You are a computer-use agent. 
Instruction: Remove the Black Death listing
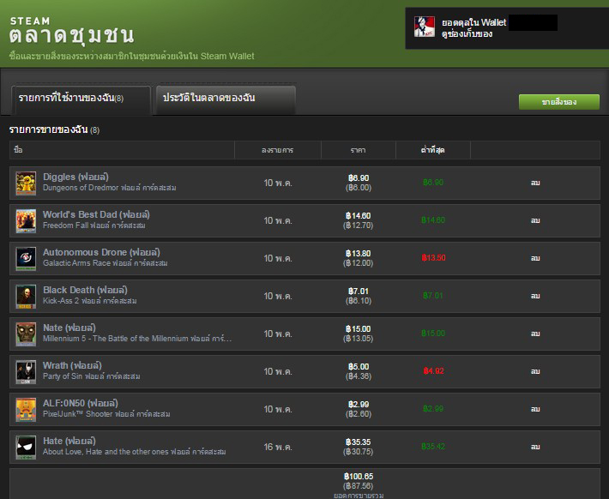tap(535, 296)
